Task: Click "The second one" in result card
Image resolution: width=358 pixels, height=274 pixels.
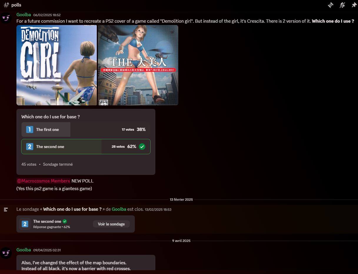Action: pos(47,221)
